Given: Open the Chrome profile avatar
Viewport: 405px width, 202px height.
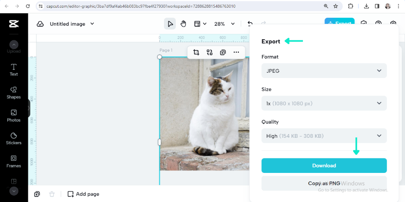Looking at the screenshot, I should click(x=388, y=6).
